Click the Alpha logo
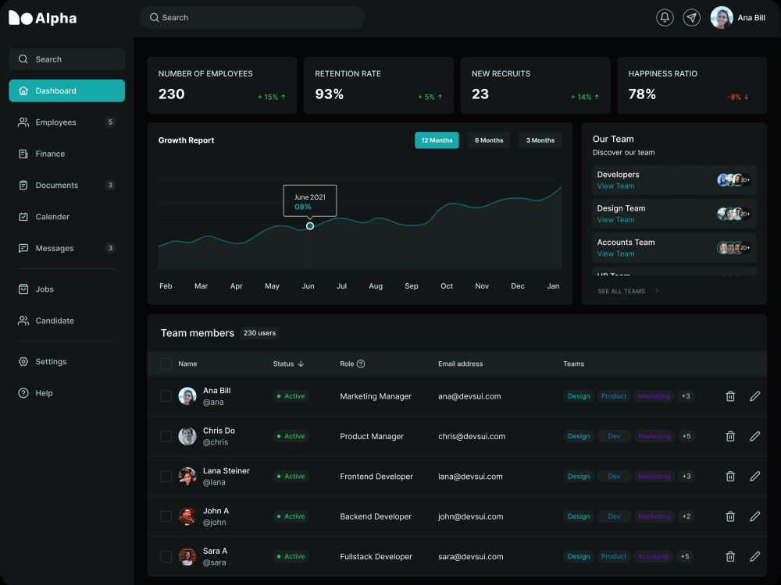Viewport: 781px width, 585px height. click(43, 18)
